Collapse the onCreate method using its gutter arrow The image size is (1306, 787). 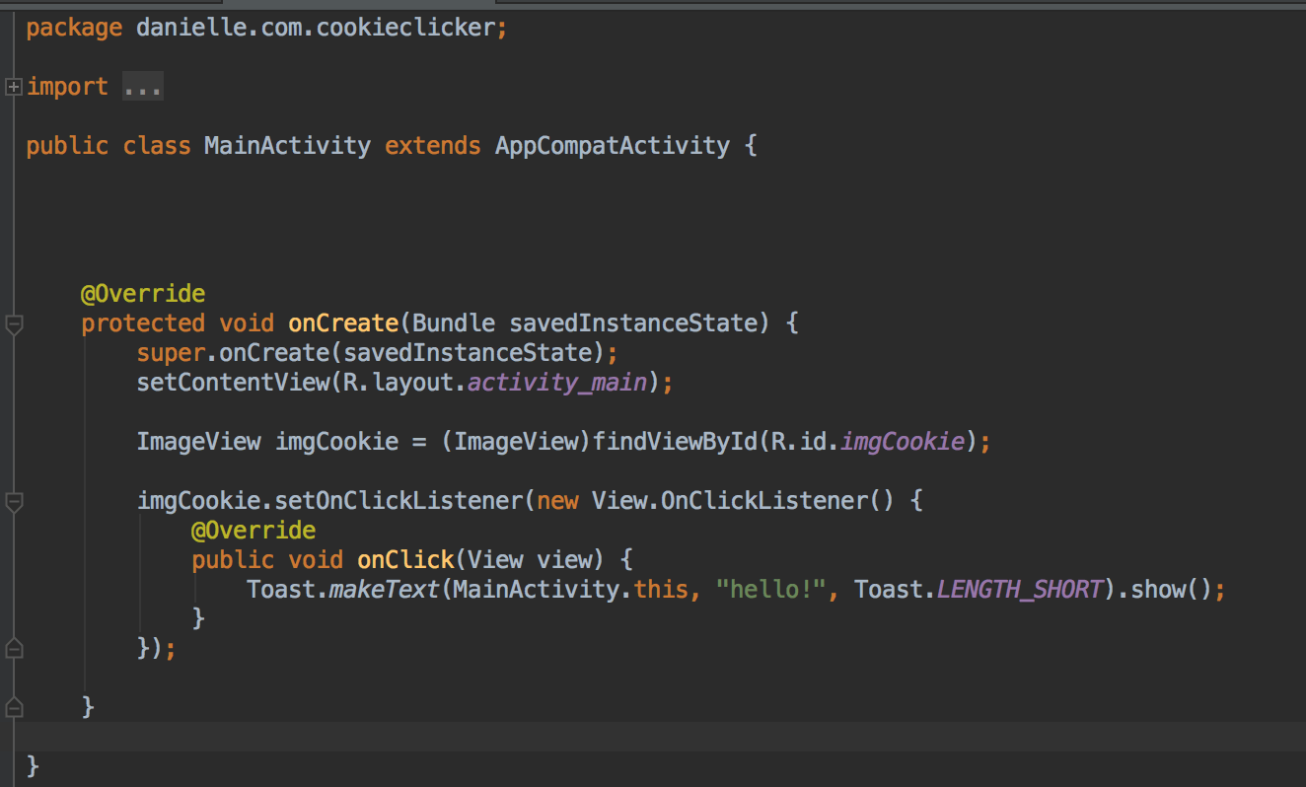pyautogui.click(x=13, y=323)
